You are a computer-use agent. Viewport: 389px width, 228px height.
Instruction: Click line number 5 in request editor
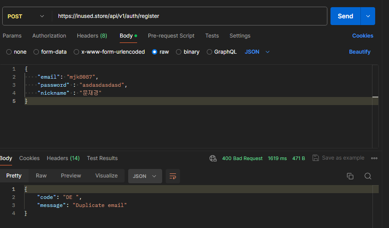14,101
